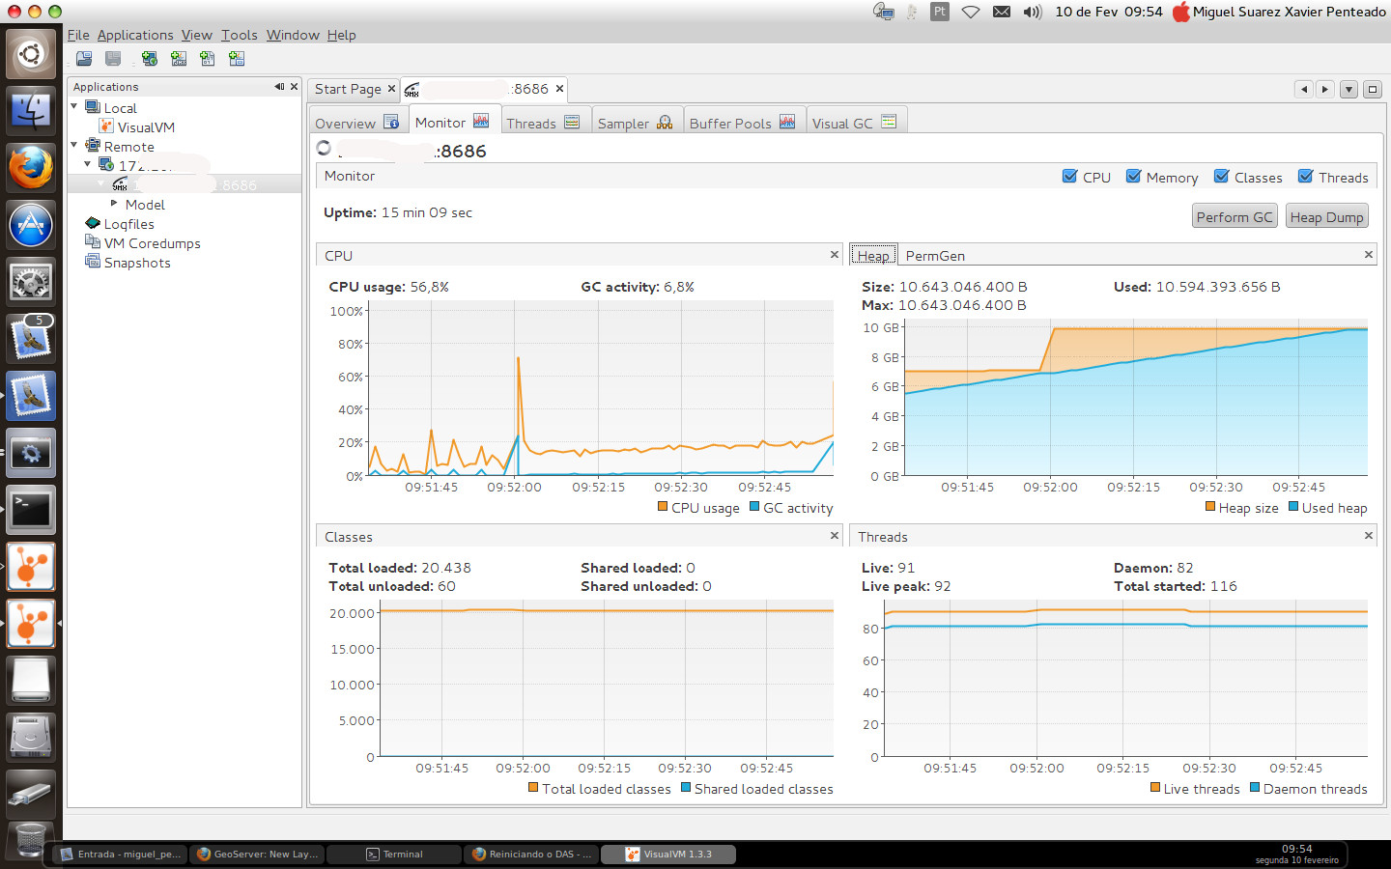Click the volume icon in the menu bar

click(x=1033, y=12)
